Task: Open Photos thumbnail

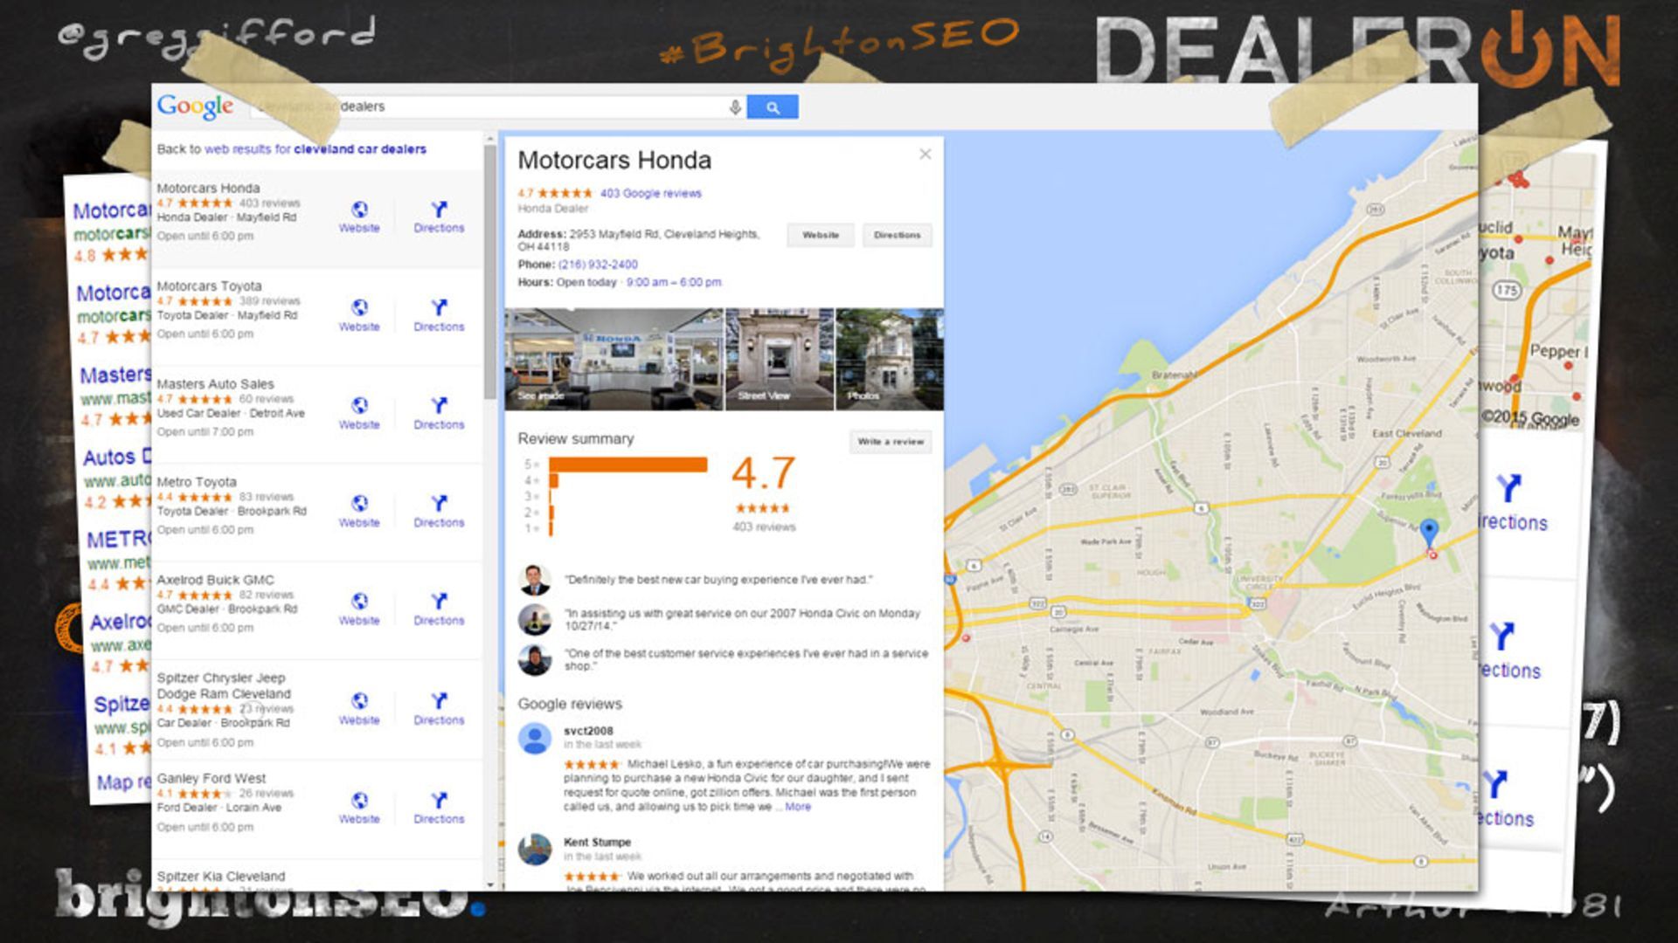Action: pos(890,359)
